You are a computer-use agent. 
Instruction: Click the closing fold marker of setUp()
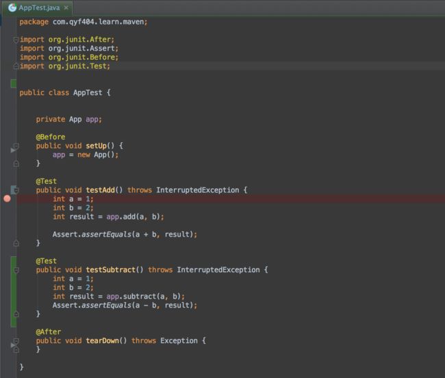[x=16, y=163]
